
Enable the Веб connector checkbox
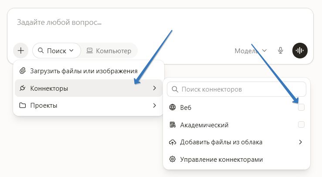click(x=301, y=107)
